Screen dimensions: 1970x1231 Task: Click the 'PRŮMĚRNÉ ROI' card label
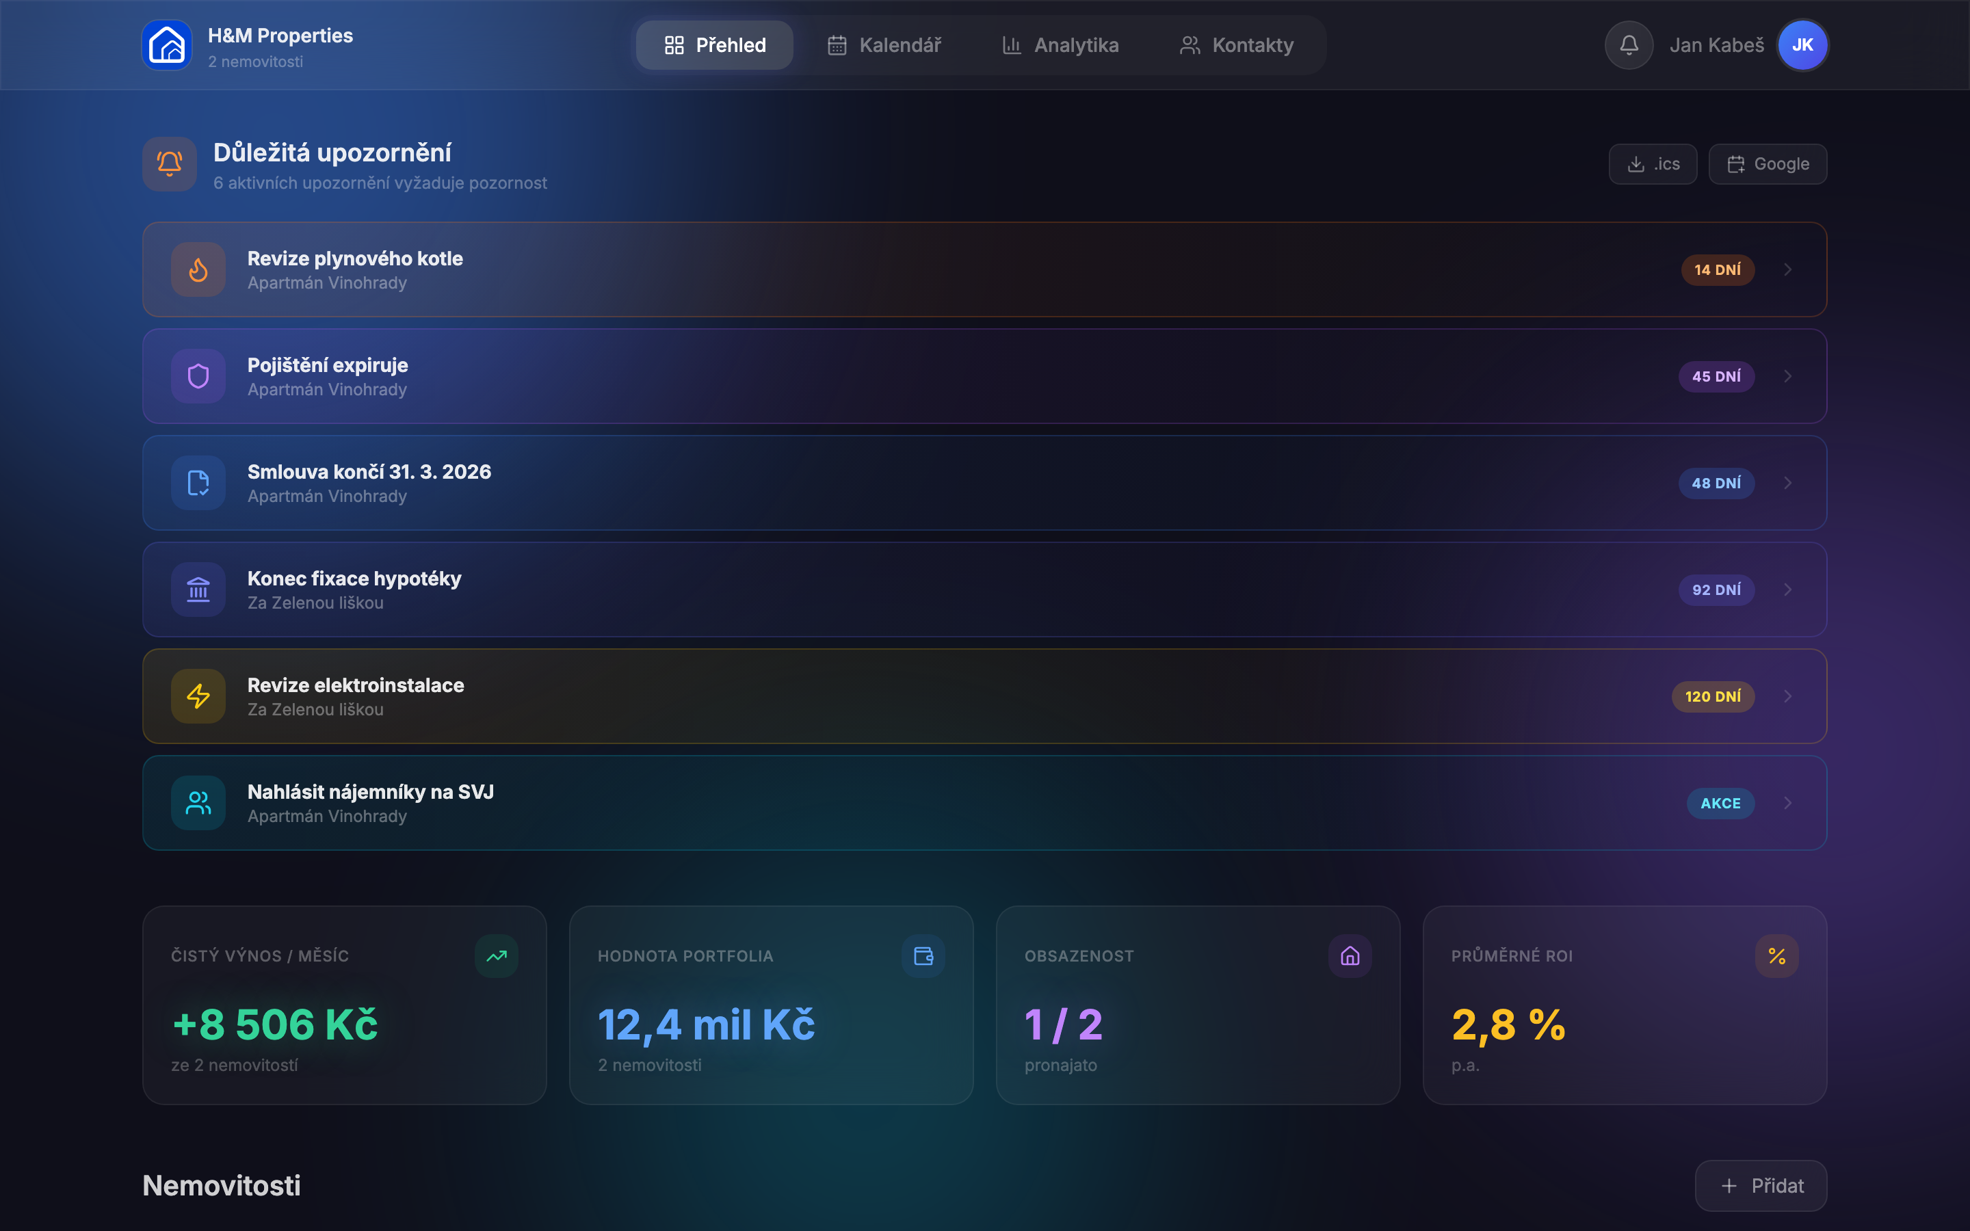pos(1512,956)
